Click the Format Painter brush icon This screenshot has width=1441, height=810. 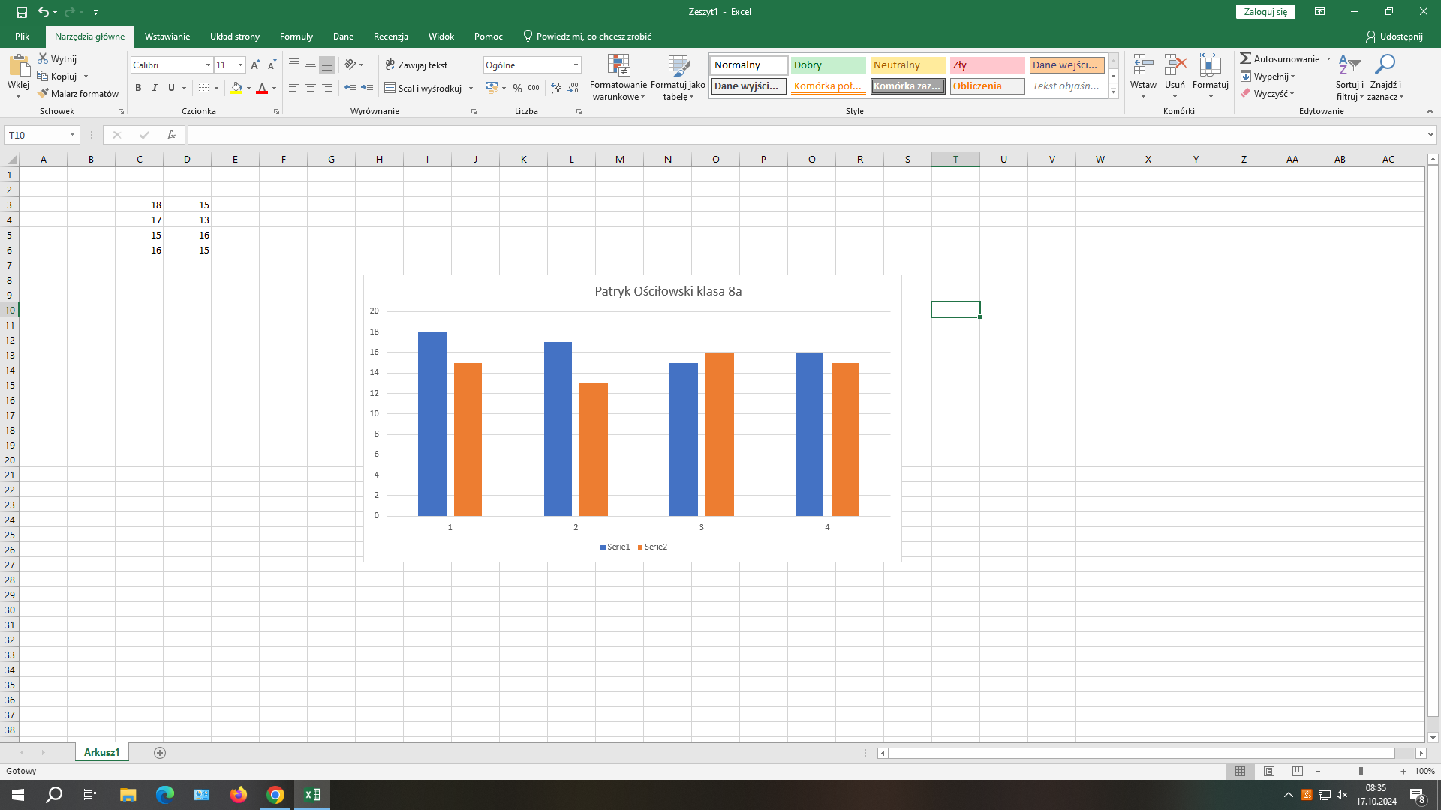click(44, 93)
